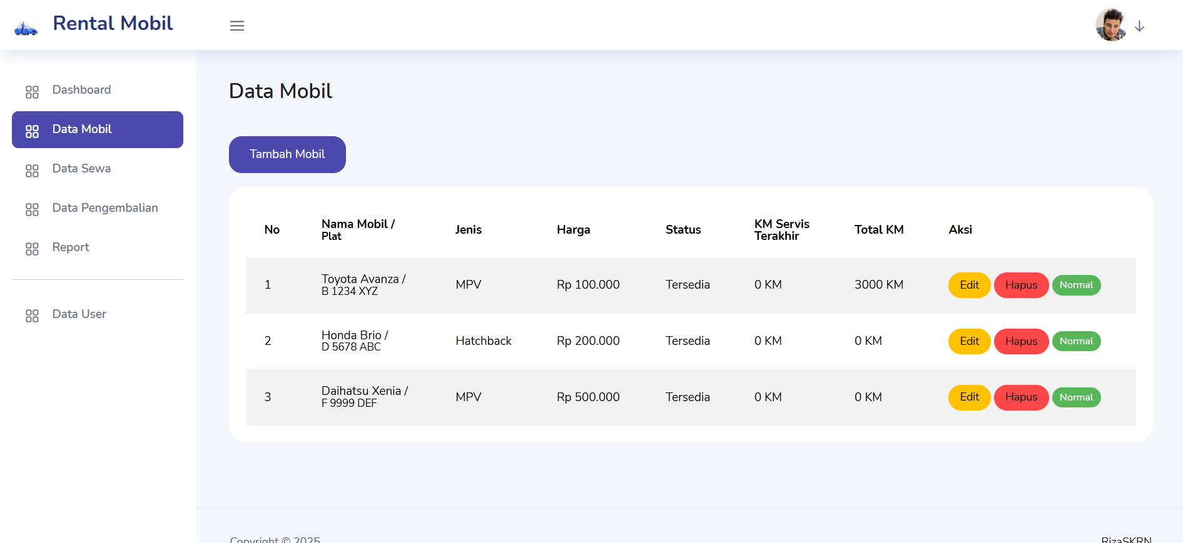Click the user profile avatar picture
1183x543 pixels.
pos(1110,25)
